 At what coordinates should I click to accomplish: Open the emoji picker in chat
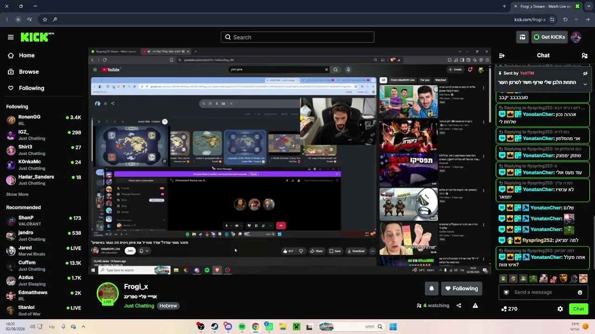580,292
